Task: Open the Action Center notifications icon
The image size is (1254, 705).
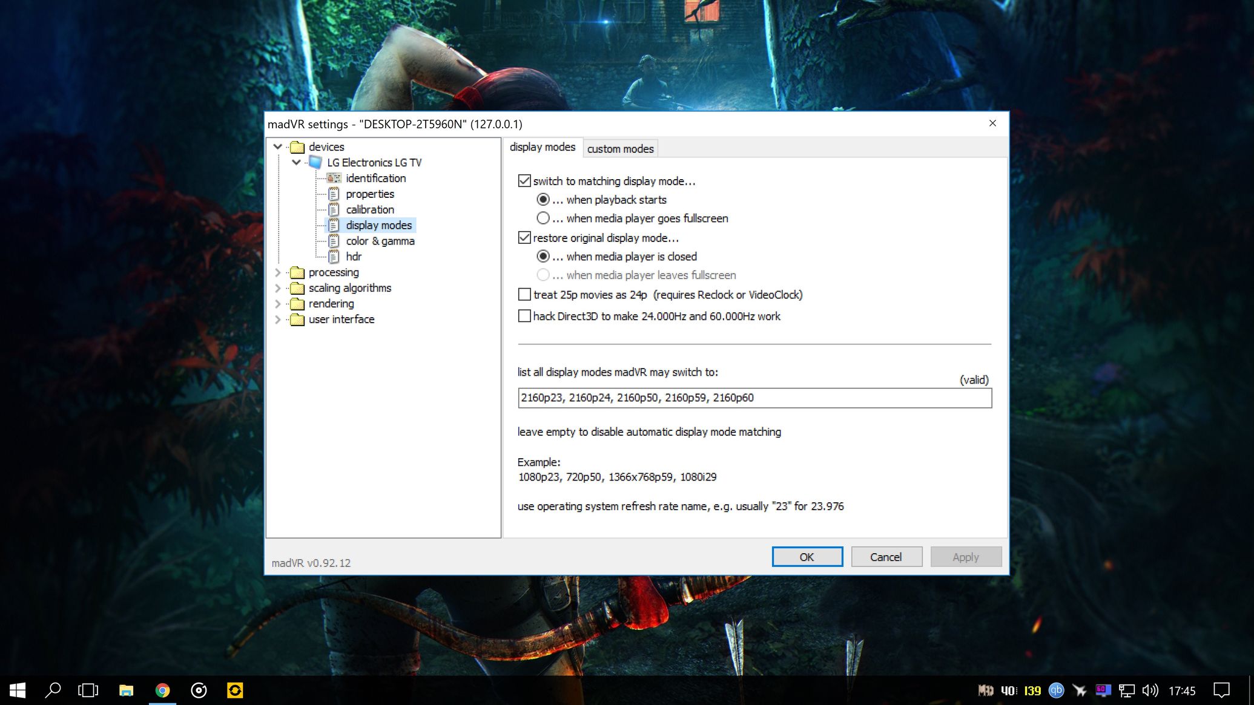Action: (1221, 690)
